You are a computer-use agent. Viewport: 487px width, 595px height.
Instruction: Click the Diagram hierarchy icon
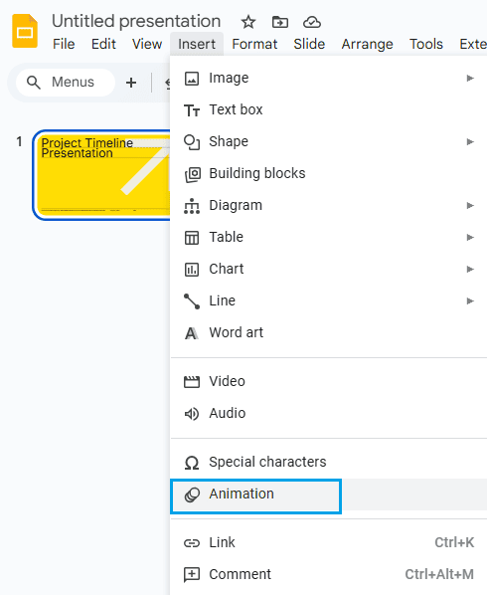tap(192, 206)
